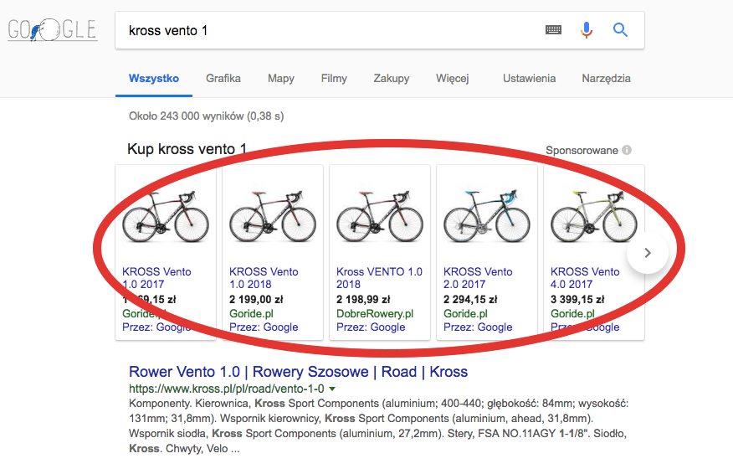Open the KROSS Vento 2.0 2017 title link

[x=478, y=278]
